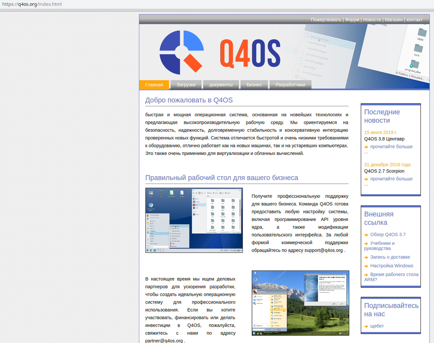Switch to the документы tab
Screen dimensions: 434x343
tap(221, 85)
